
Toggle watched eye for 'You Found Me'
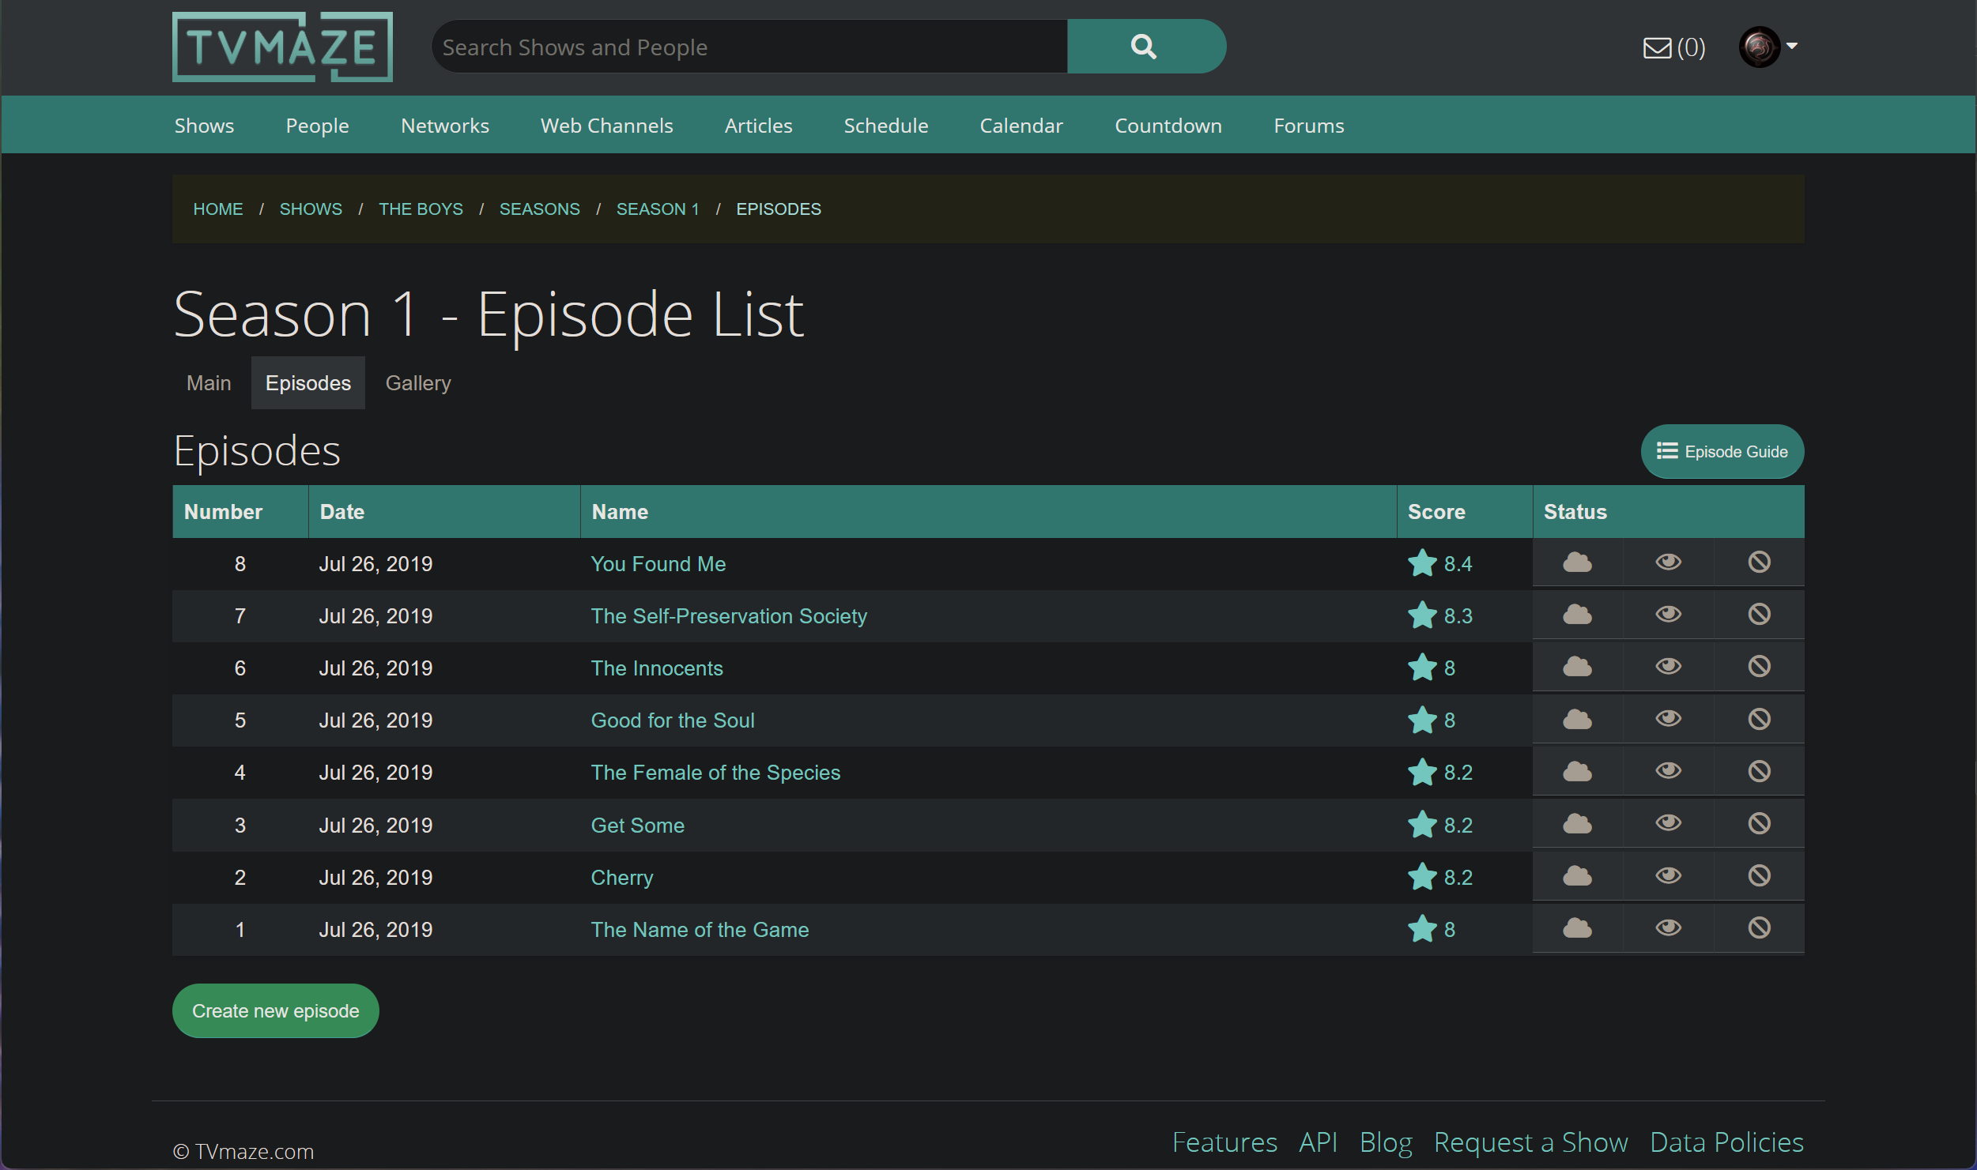[x=1668, y=562]
